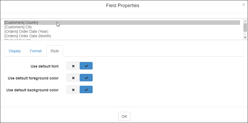Click X icon for default background color
The height and width of the screenshot is (123, 248).
(73, 90)
